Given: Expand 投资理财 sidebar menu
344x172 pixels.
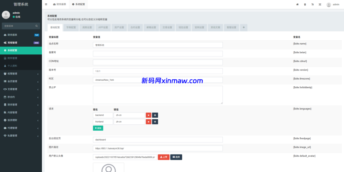Looking at the screenshot, I should pyautogui.click(x=21, y=120).
